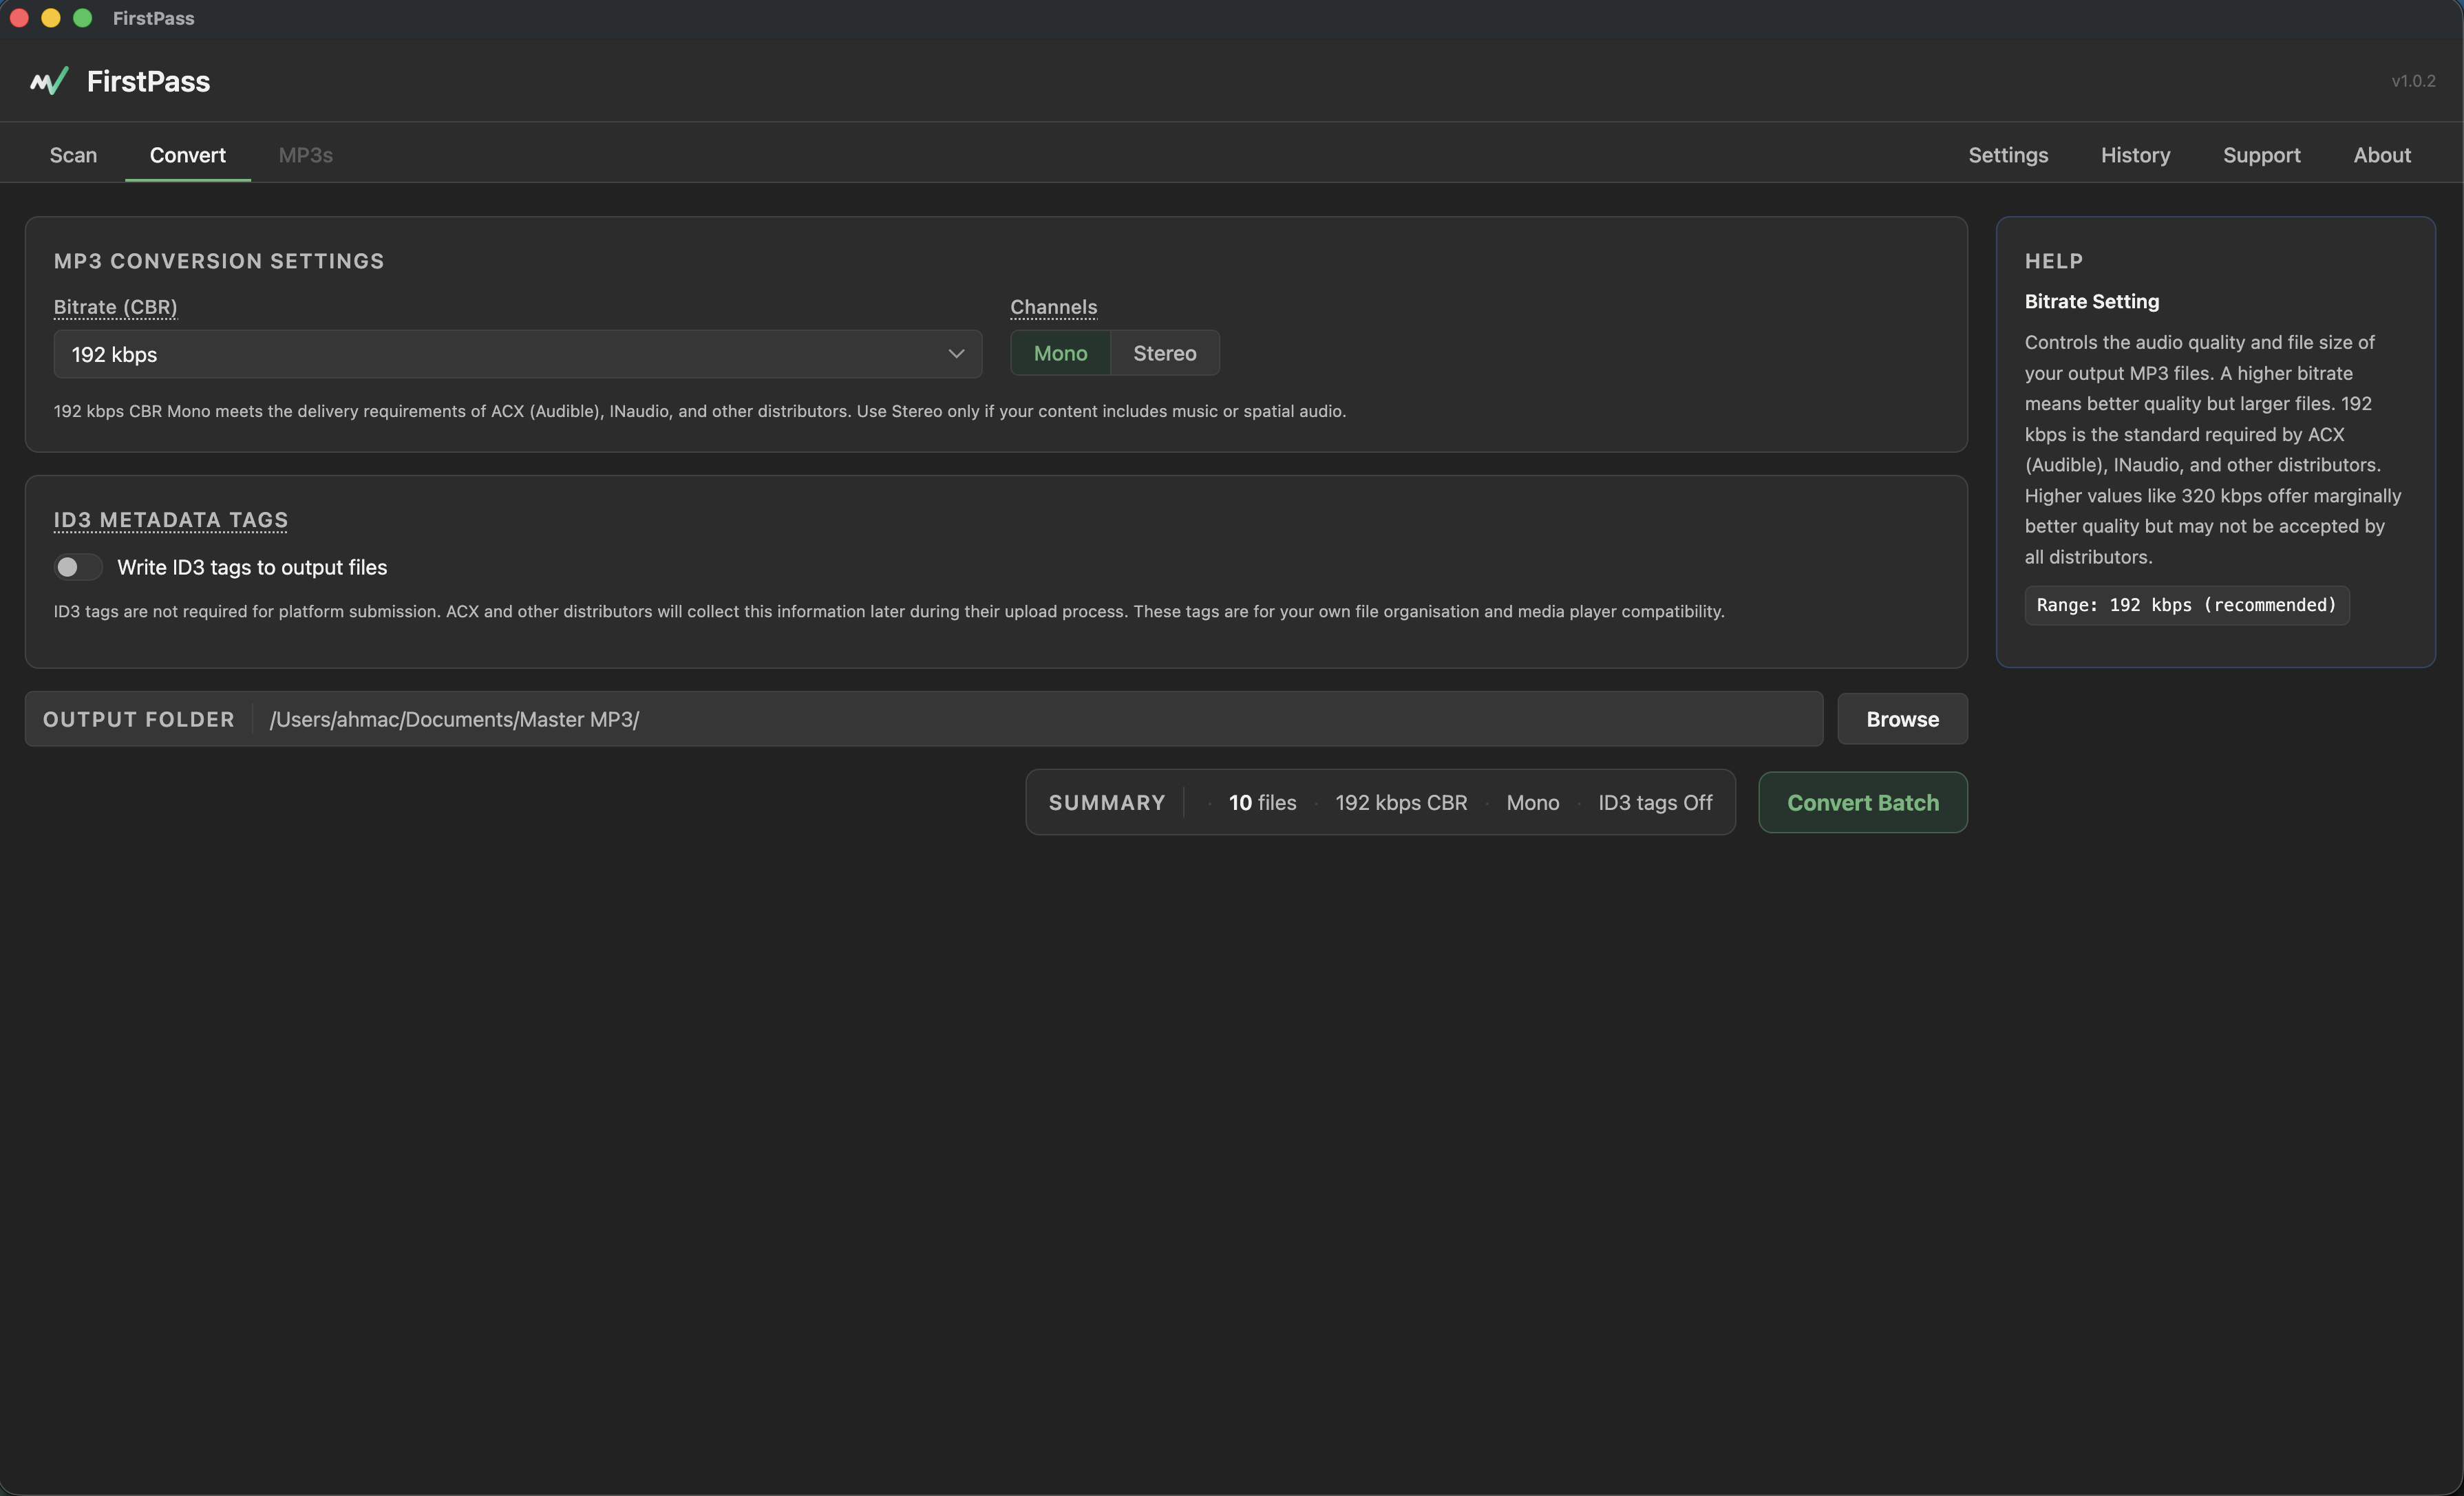Click the Mono summary entry
Screen dimensions: 2464x1496
click(x=1532, y=802)
